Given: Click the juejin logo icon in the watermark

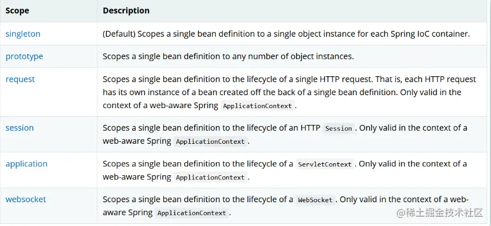Looking at the screenshot, I should pyautogui.click(x=402, y=213).
